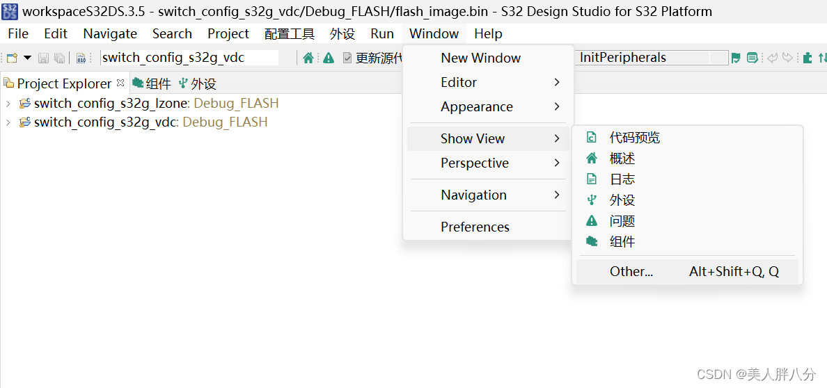Click the switch_config_s32g_vdc project name field

189,58
